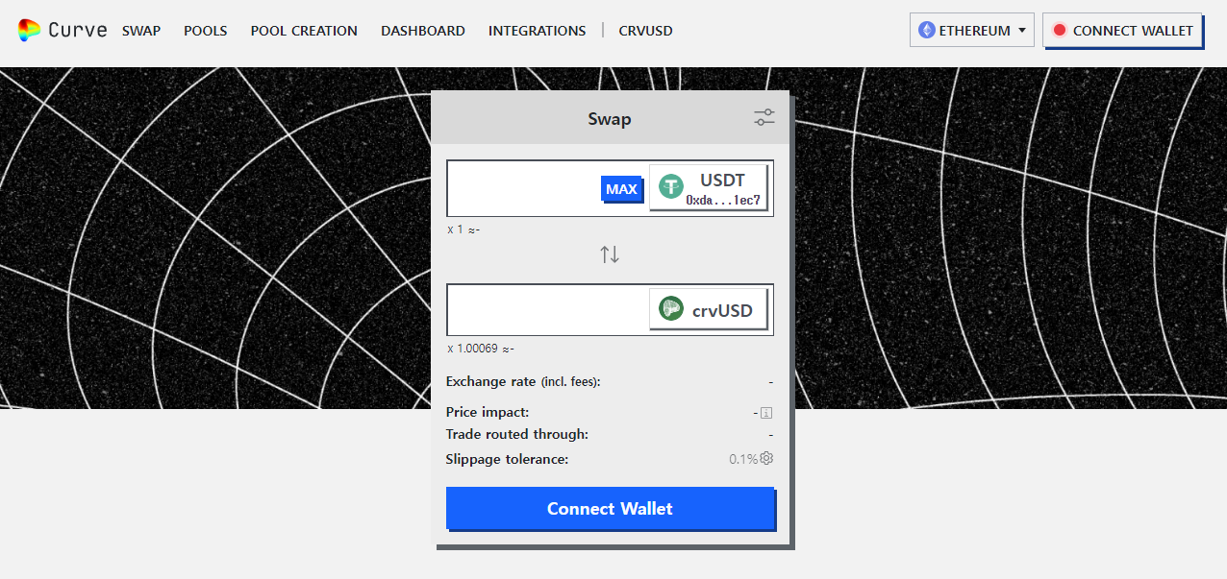
Task: Click the "x 1.00069" rate text
Action: coord(474,349)
